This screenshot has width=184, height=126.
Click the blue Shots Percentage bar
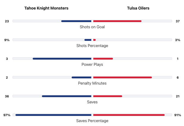pyautogui.click(x=88, y=40)
